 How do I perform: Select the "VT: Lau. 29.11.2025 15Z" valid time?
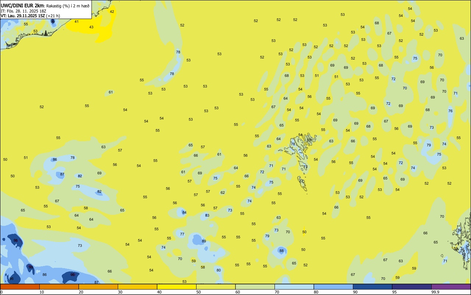coord(23,16)
